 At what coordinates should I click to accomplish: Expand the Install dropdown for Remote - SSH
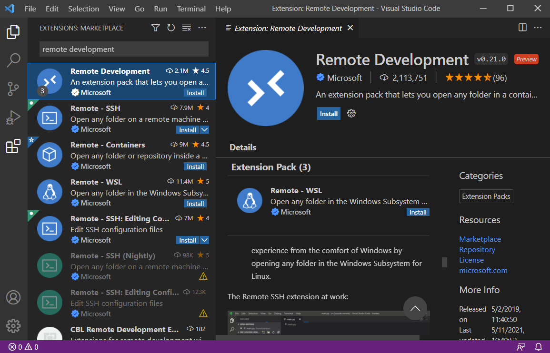tap(204, 129)
